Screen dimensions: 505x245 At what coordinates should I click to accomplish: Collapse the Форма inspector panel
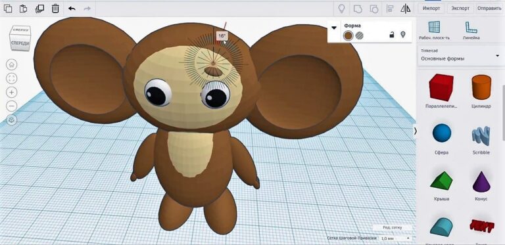point(334,28)
